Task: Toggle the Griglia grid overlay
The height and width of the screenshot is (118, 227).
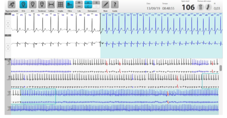Action: [x=60, y=4]
